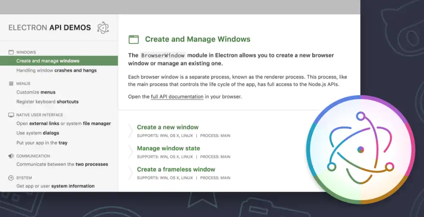Viewport: 424px width, 217px height.
Task: Click the Create and Manage Windows heading
Action: click(198, 39)
